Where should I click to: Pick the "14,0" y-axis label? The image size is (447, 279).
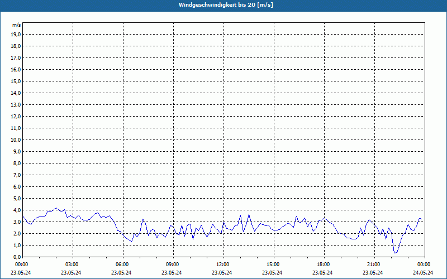pyautogui.click(x=16, y=93)
